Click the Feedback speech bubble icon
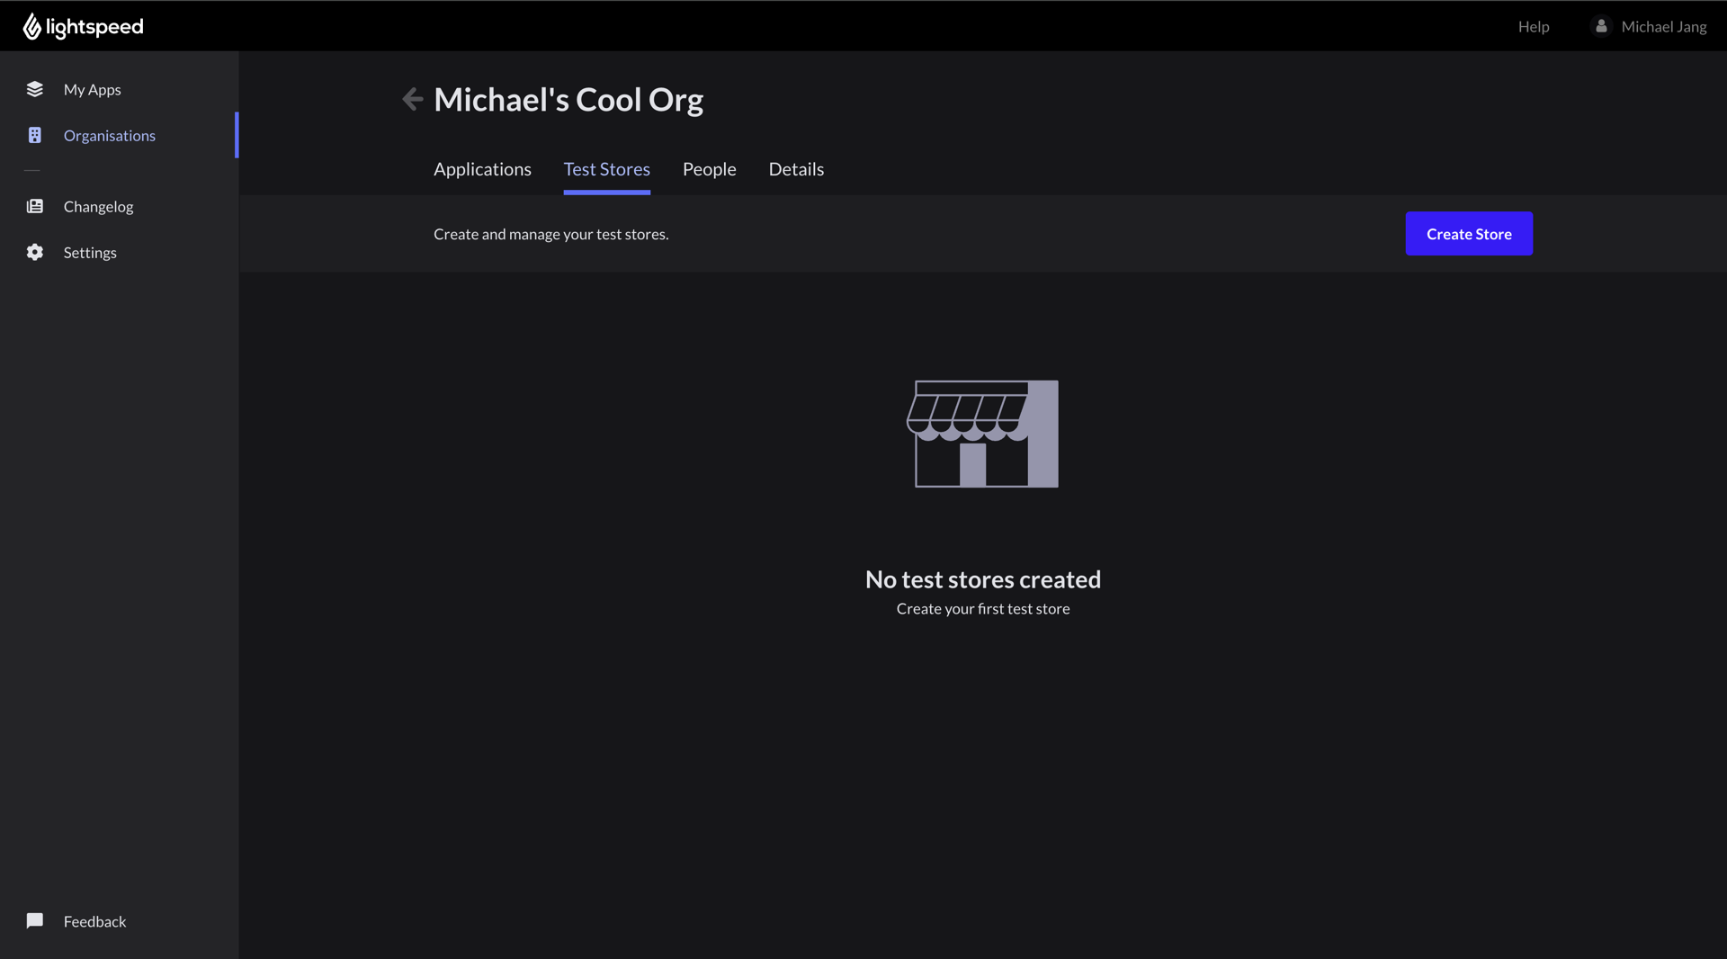1727x959 pixels. coord(34,921)
